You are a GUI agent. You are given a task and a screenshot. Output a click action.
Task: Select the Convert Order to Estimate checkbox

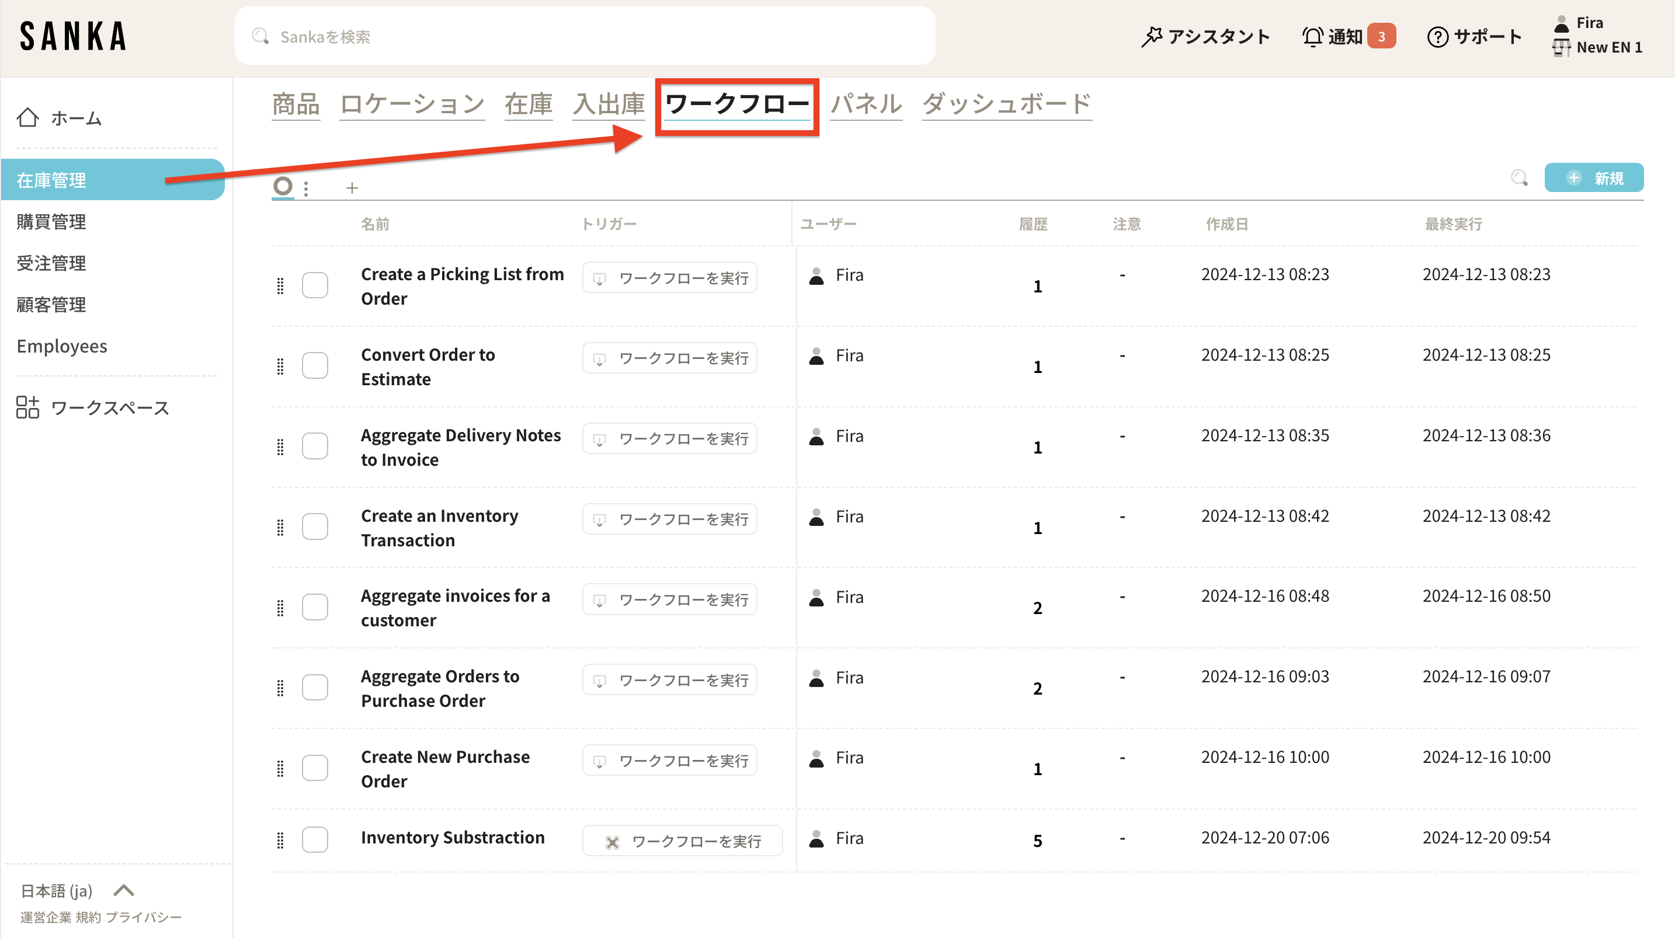[315, 366]
